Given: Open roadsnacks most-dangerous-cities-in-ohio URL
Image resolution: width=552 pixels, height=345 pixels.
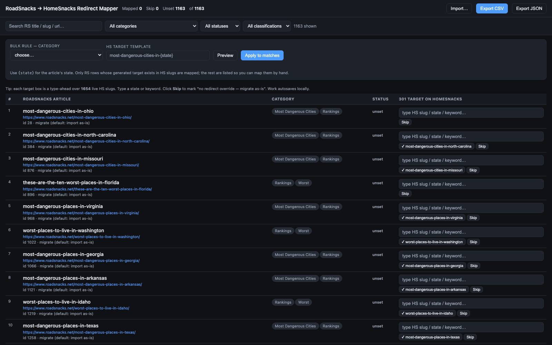Looking at the screenshot, I should click(77, 118).
